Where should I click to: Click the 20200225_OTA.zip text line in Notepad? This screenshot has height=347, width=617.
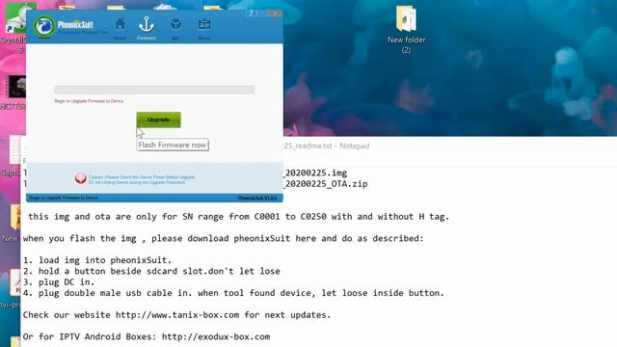point(326,184)
